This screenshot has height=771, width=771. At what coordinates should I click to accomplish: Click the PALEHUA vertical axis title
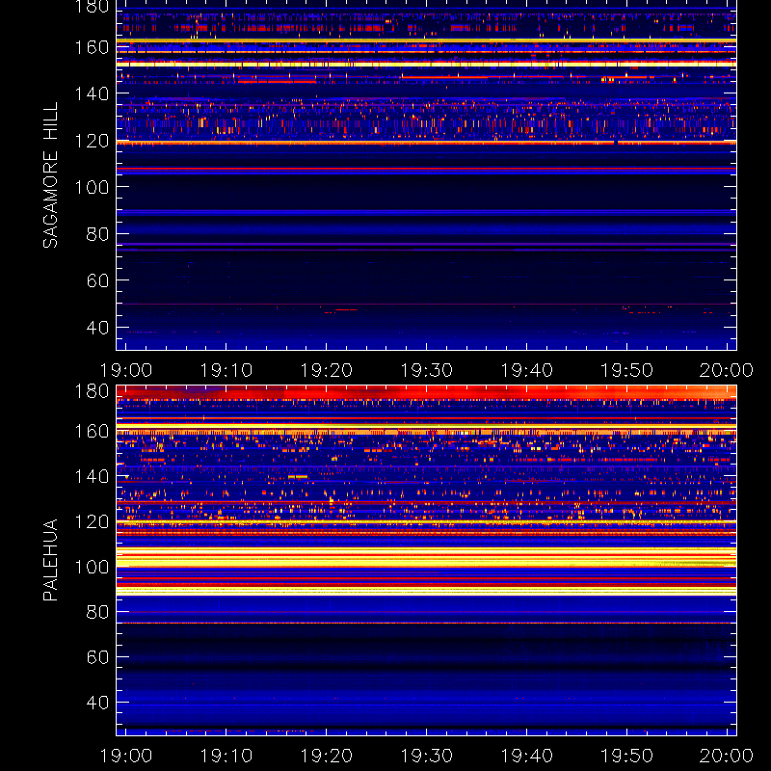click(x=50, y=560)
